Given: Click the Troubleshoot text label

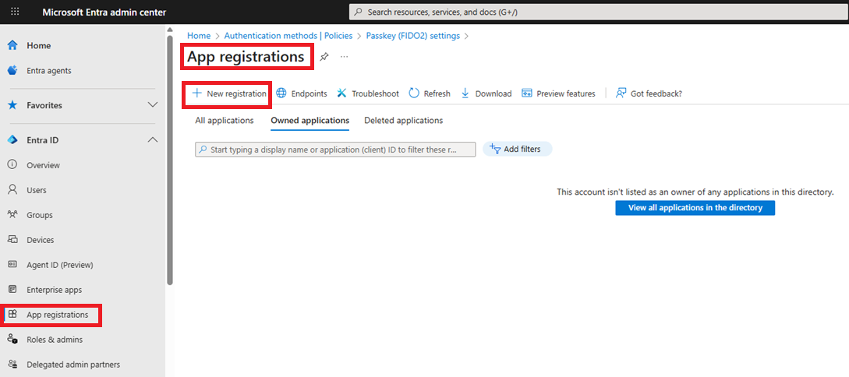Looking at the screenshot, I should (375, 93).
